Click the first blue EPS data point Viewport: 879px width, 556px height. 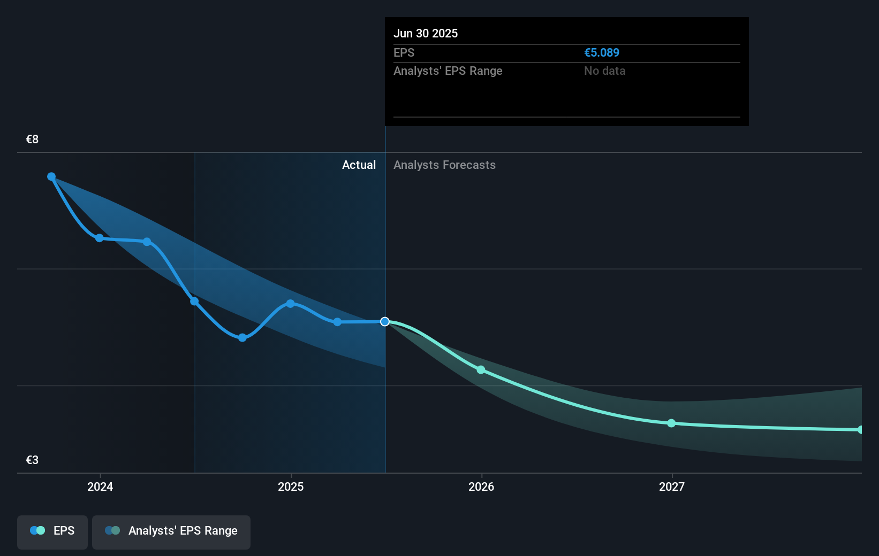(x=51, y=176)
